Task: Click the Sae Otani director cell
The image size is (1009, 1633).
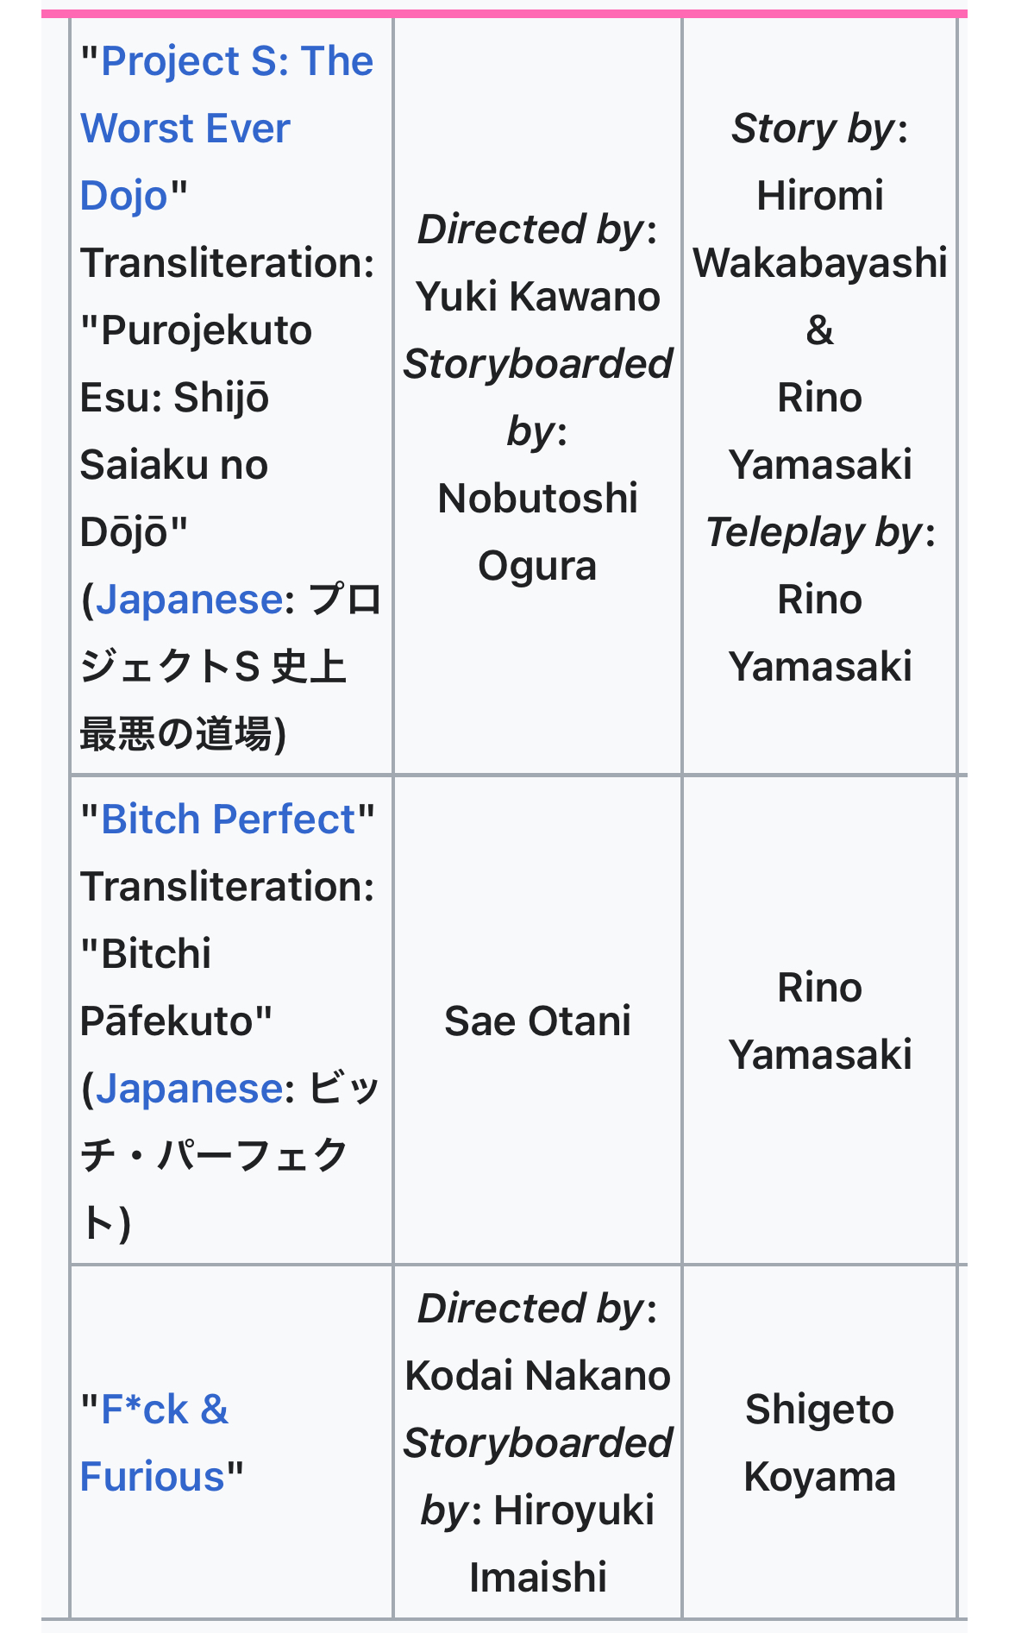Action: [537, 1021]
